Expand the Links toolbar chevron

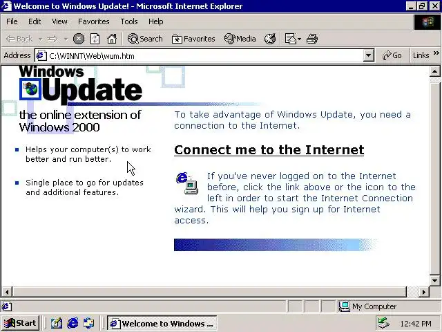click(x=436, y=53)
